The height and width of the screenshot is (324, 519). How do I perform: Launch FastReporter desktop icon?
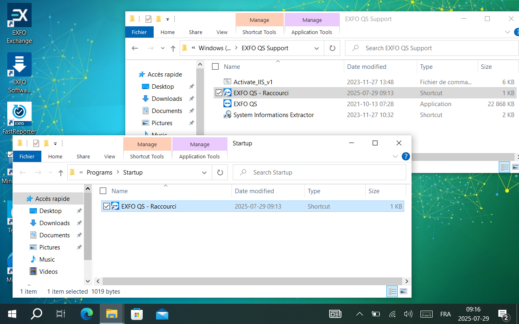pyautogui.click(x=19, y=118)
